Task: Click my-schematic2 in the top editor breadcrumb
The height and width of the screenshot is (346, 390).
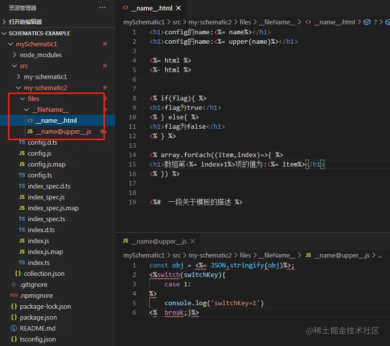Action: pos(210,22)
